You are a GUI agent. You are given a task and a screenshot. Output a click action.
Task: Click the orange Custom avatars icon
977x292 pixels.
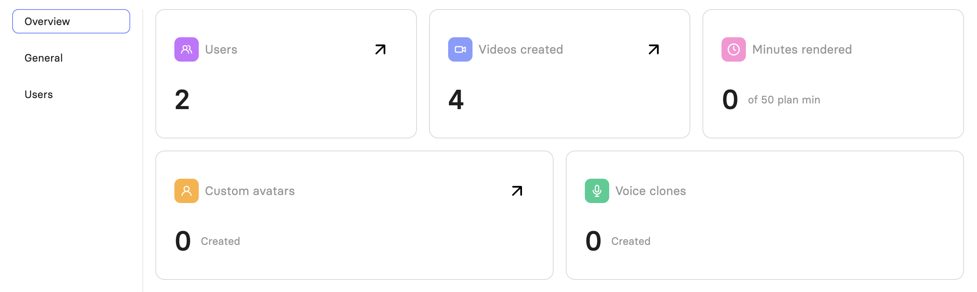[186, 191]
